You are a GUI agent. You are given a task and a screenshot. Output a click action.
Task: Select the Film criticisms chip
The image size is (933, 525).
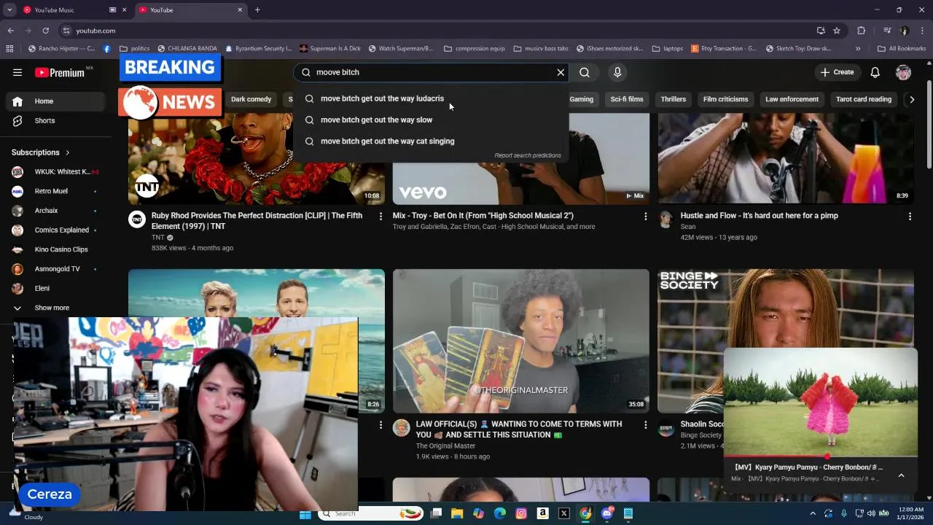[x=725, y=99]
